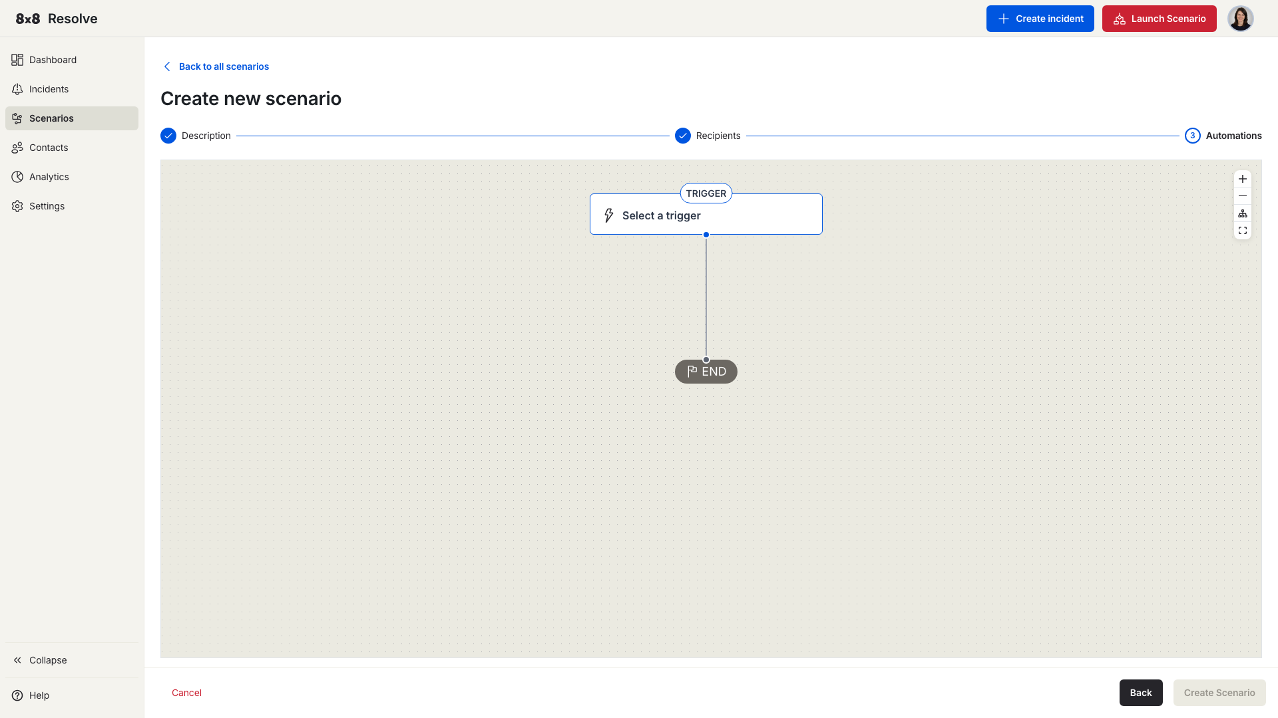Click the Scenarios flow icon
Viewport: 1278px width, 718px height.
(17, 118)
